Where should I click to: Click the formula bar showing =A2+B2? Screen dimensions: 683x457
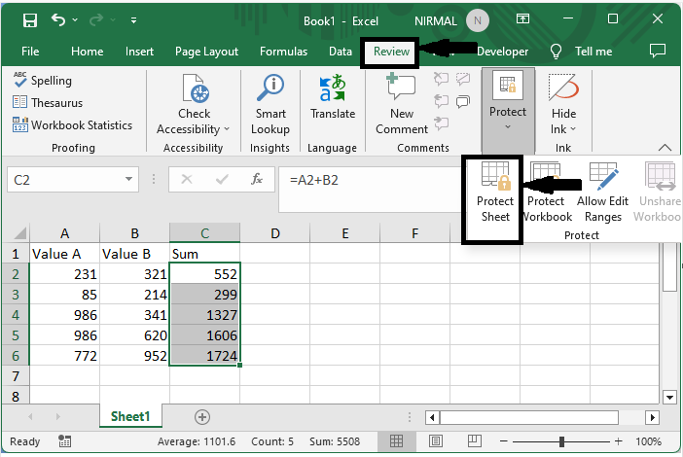[370, 179]
